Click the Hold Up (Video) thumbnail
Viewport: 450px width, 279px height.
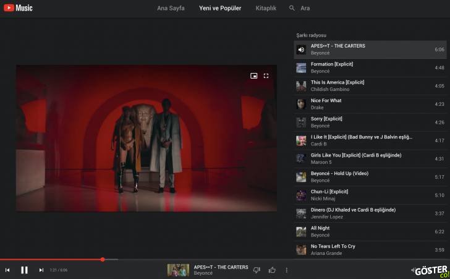301,177
